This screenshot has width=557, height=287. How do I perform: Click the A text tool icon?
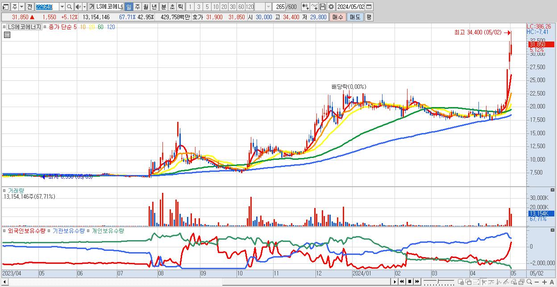pos(552,282)
